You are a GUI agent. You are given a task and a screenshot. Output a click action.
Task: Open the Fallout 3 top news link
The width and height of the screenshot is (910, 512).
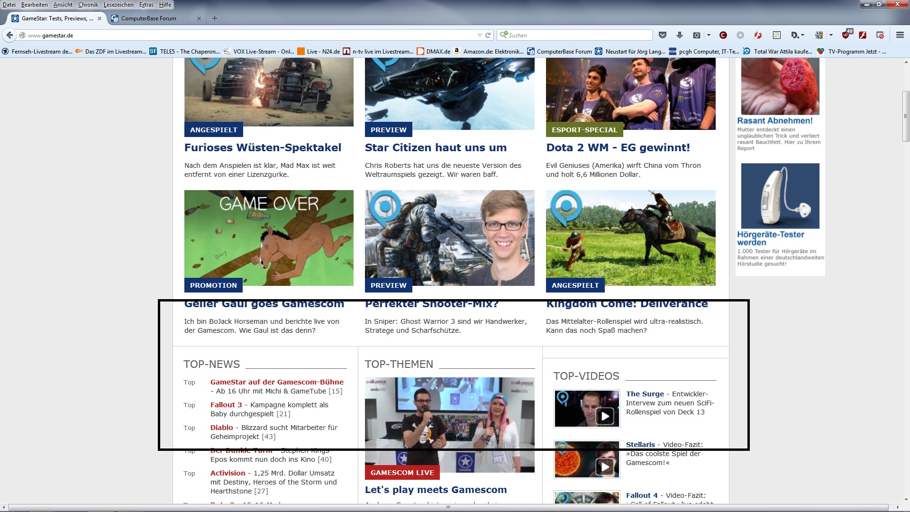click(226, 405)
